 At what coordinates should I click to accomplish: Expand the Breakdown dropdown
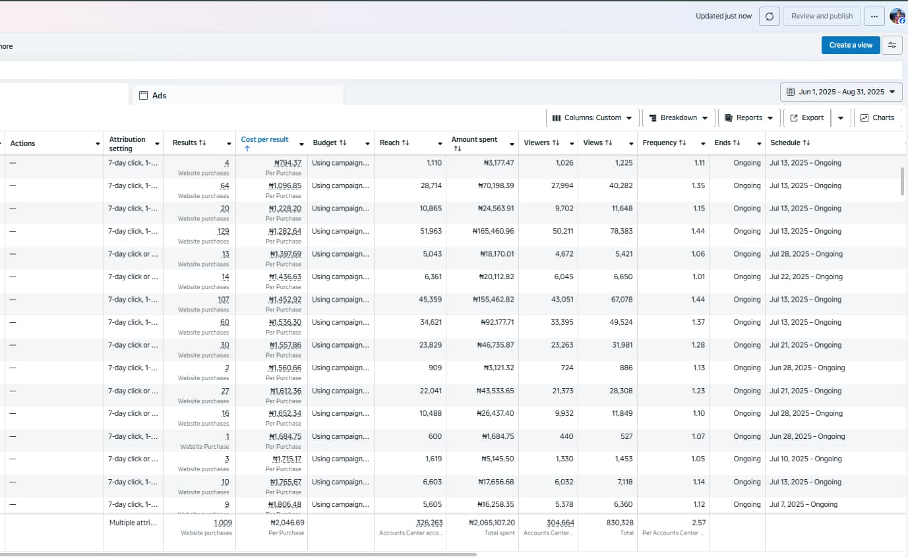678,118
